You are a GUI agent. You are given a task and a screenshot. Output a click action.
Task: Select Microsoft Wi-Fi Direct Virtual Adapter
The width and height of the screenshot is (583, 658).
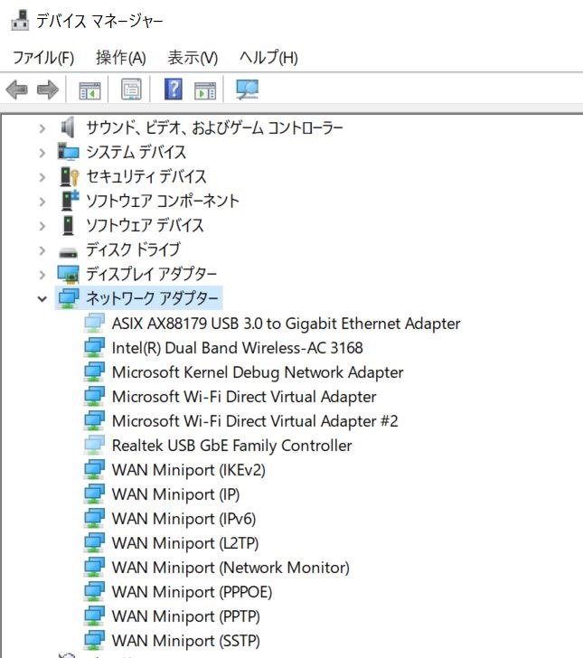[244, 397]
